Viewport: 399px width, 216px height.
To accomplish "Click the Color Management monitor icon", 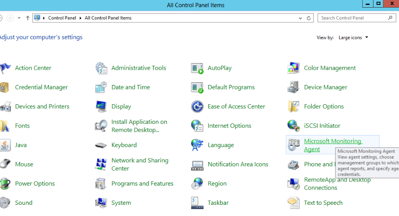I will click(293, 68).
